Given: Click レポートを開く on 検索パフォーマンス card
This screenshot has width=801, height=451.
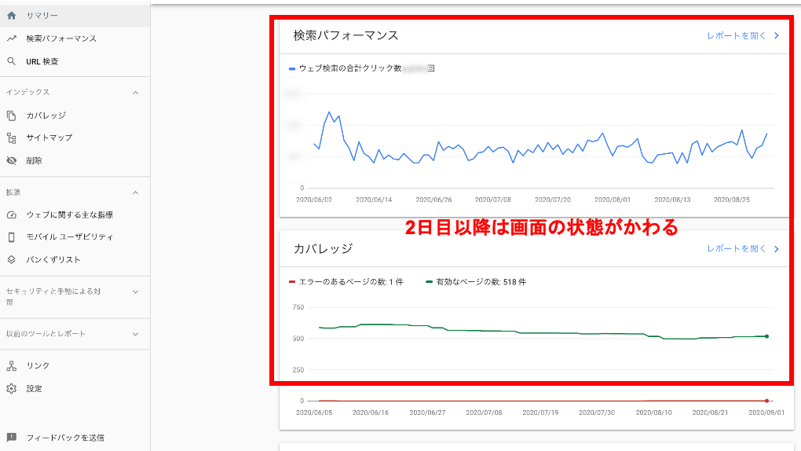Looking at the screenshot, I should pyautogui.click(x=736, y=36).
